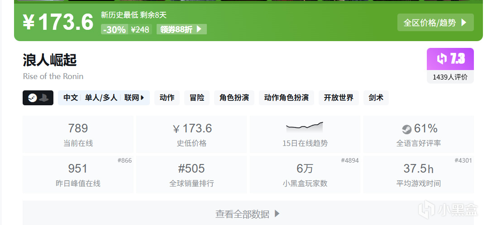Open the 37.5h 平均游戏时间 stat card
The width and height of the screenshot is (492, 225).
[x=419, y=174]
